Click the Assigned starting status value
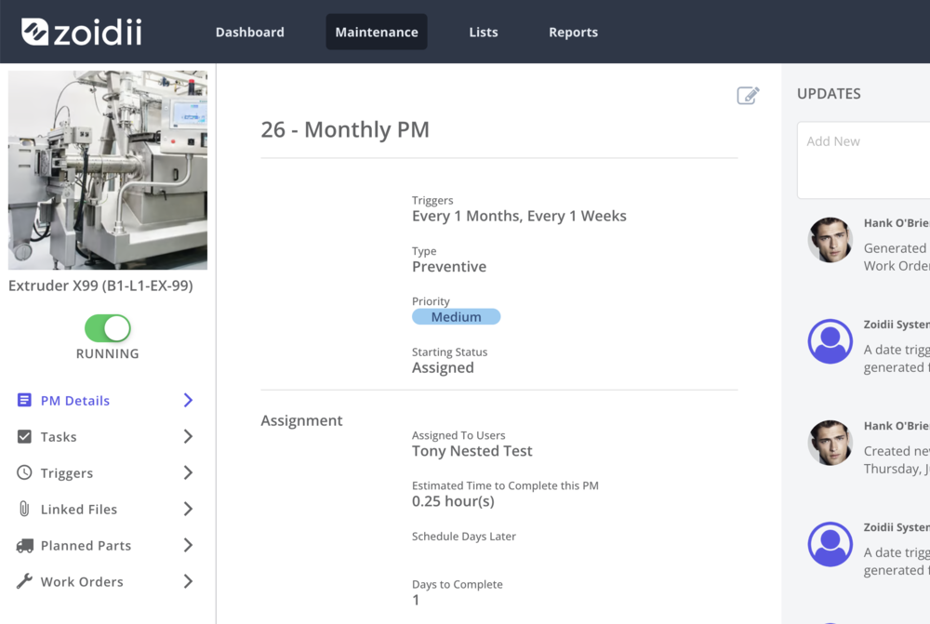Image resolution: width=930 pixels, height=624 pixels. [443, 367]
